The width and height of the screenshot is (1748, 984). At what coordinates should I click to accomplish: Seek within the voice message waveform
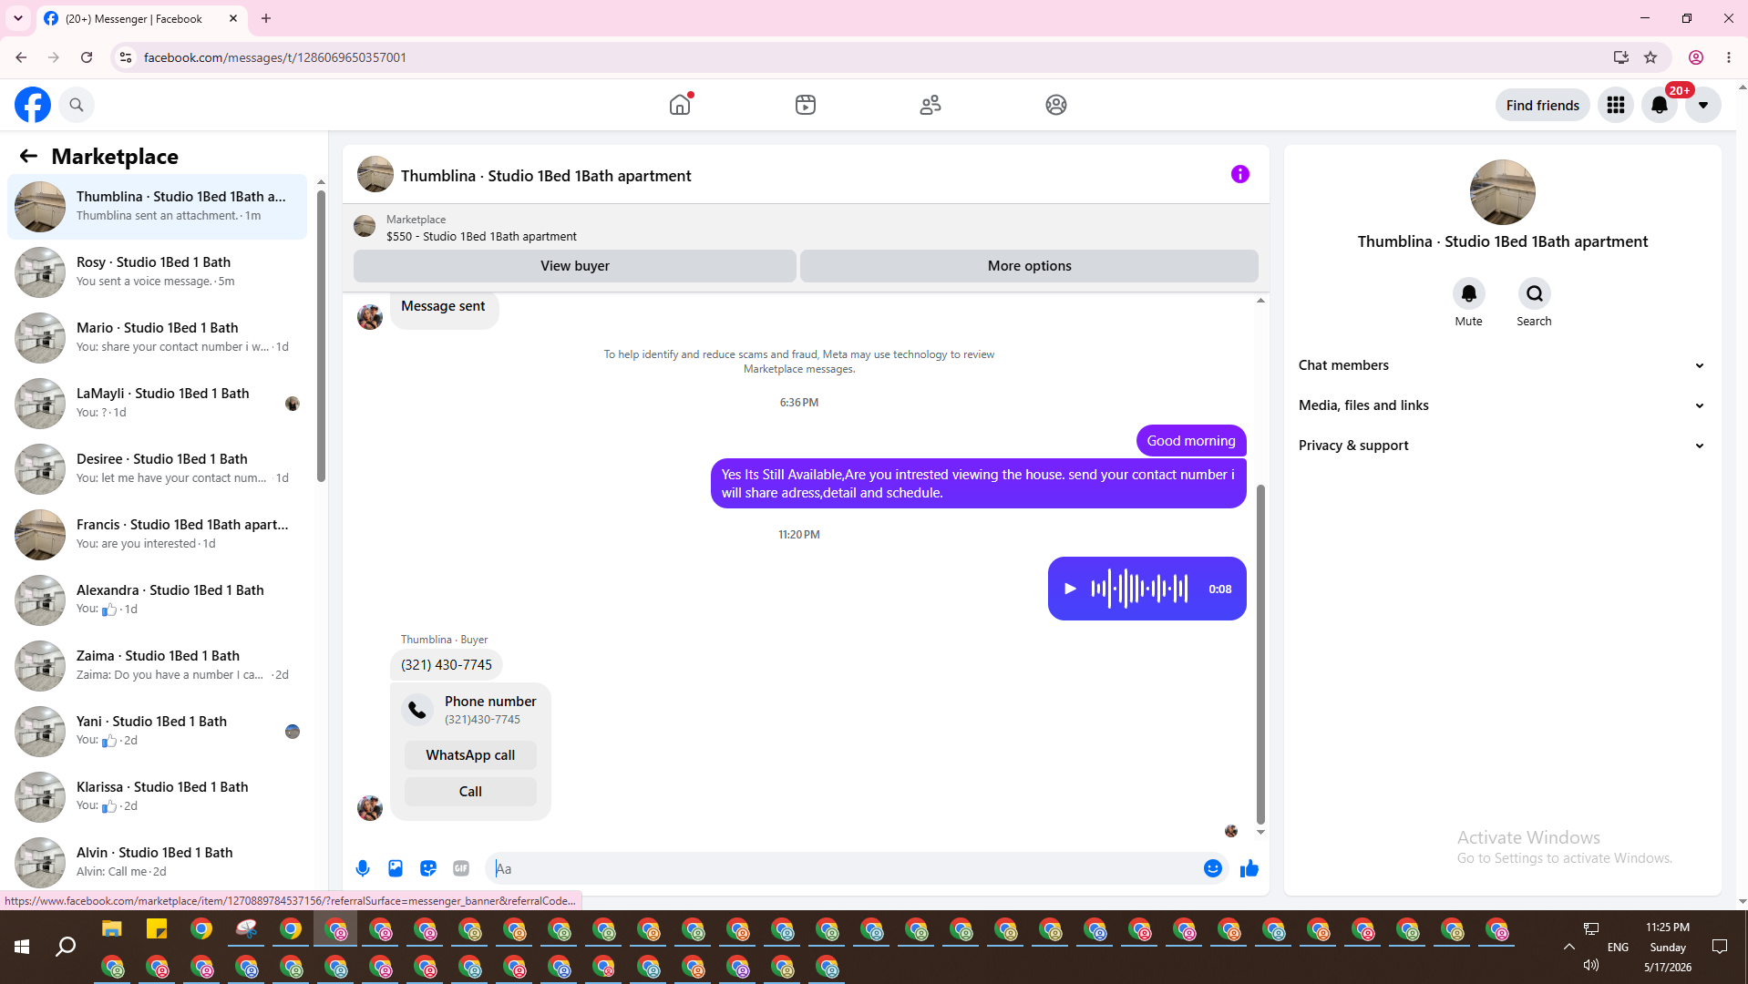[1140, 589]
